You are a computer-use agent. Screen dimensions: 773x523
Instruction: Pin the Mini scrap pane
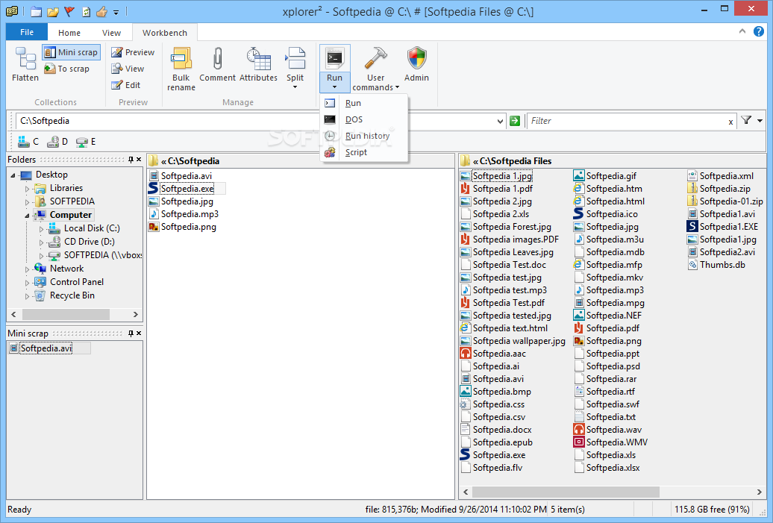pyautogui.click(x=131, y=333)
